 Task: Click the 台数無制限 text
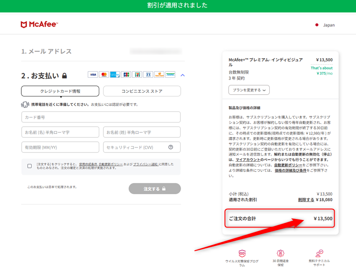239,72
